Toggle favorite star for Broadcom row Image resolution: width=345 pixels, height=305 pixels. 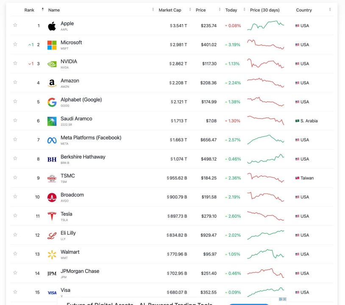coord(15,197)
